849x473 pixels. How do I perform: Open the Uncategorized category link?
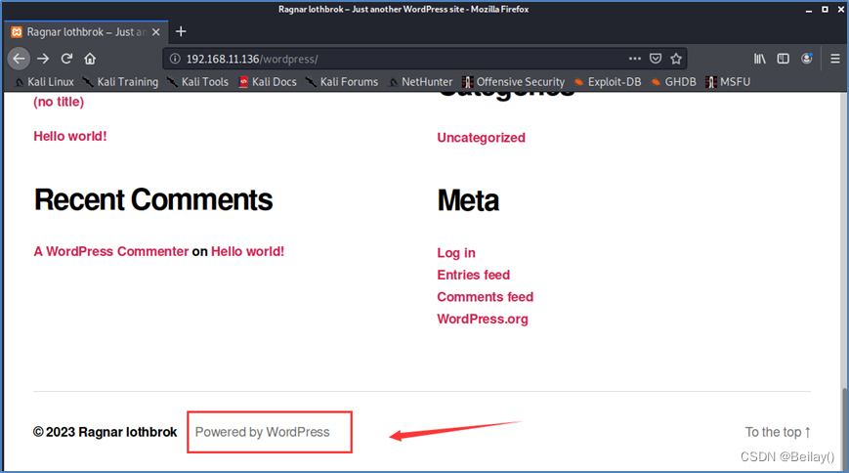[482, 138]
